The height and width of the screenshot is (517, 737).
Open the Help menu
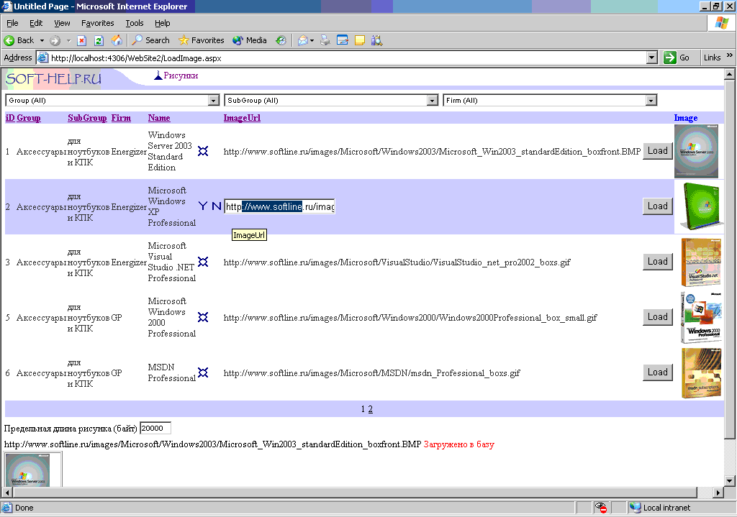coord(162,23)
